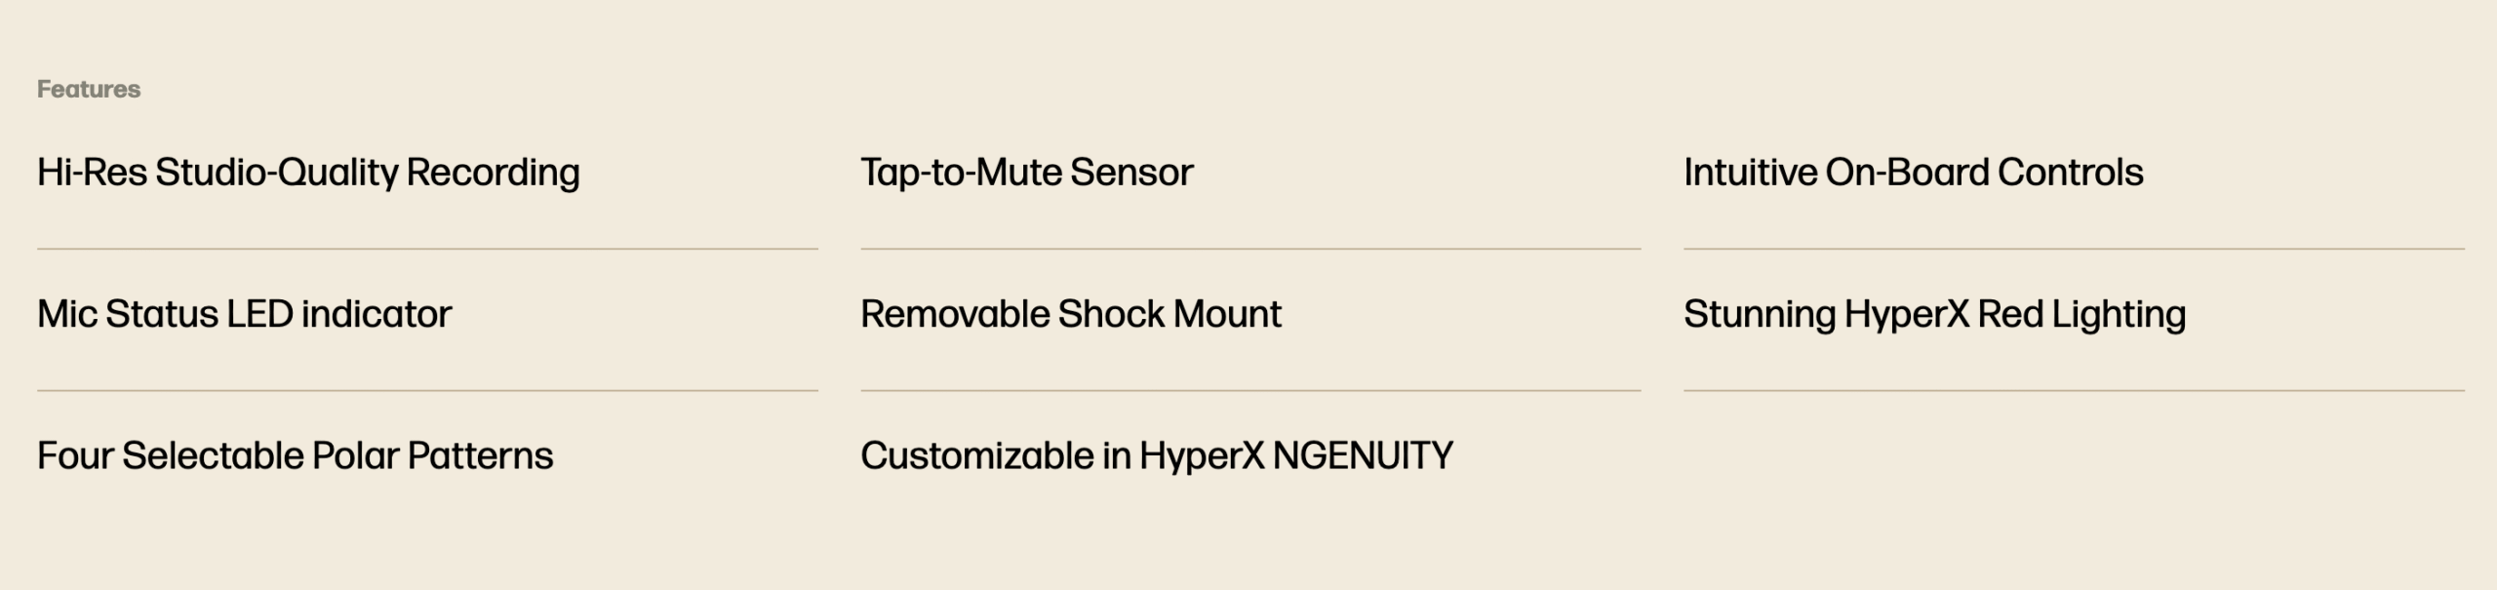Click divider line below Hi-Res Studio-Quality Recording
The width and height of the screenshot is (2497, 590).
click(427, 249)
